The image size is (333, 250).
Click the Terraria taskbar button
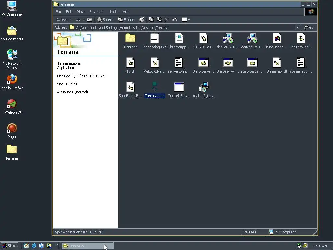coord(88,246)
